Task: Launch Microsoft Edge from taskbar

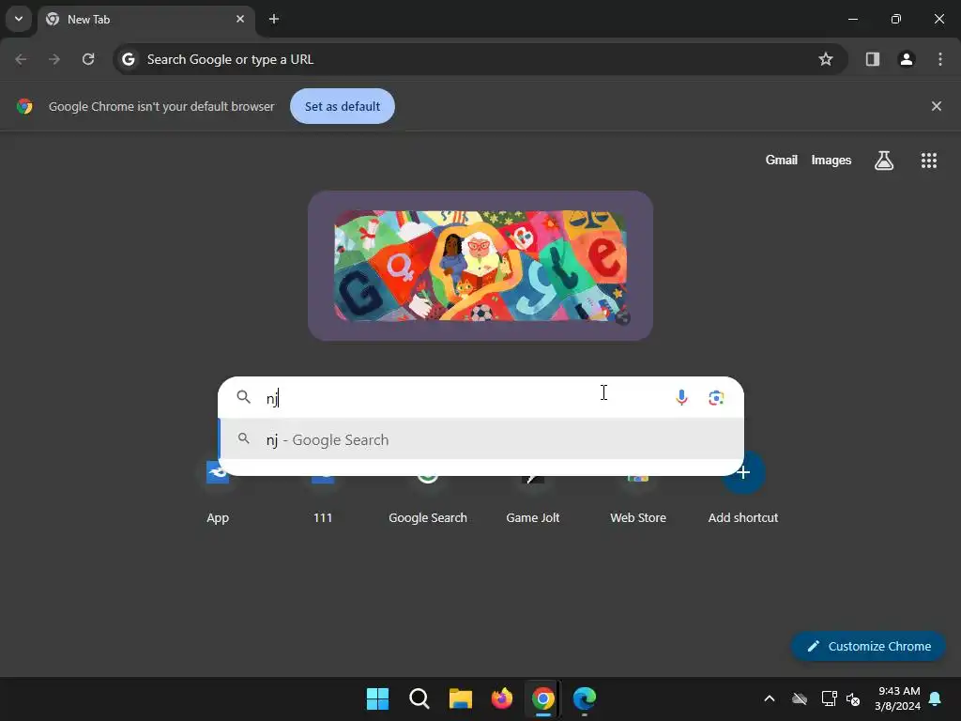Action: point(584,698)
